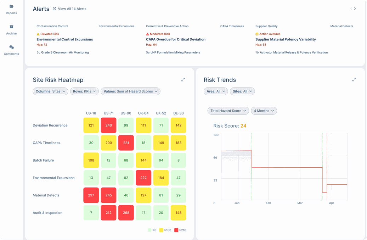The width and height of the screenshot is (367, 240).
Task: Click the Contamination Control alert category
Action: click(52, 26)
